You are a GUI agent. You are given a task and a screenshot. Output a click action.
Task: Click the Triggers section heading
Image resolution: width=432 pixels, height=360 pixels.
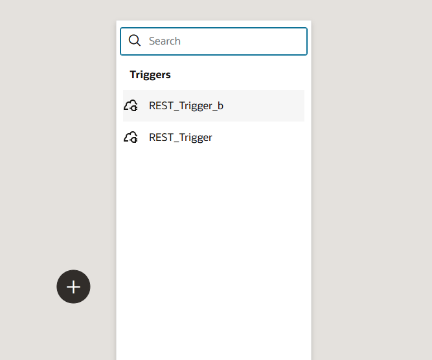pyautogui.click(x=150, y=74)
